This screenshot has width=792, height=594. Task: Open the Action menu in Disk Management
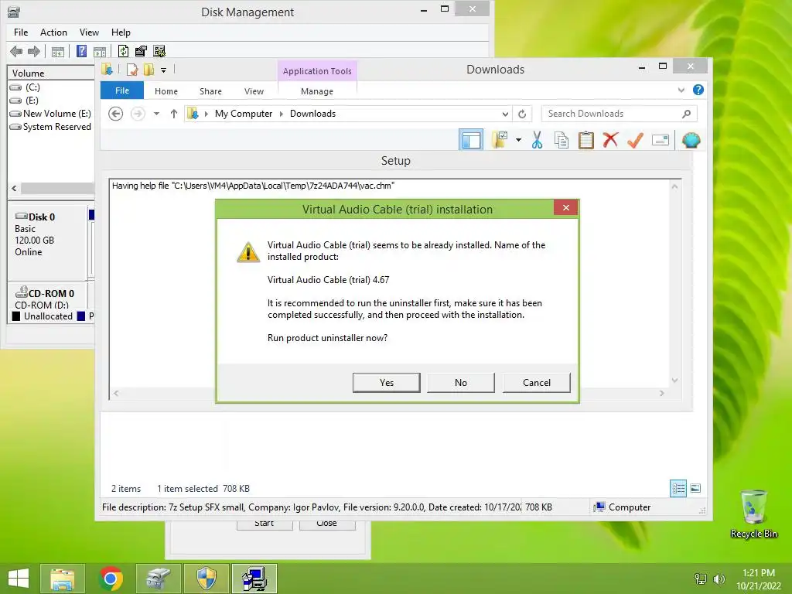tap(53, 32)
